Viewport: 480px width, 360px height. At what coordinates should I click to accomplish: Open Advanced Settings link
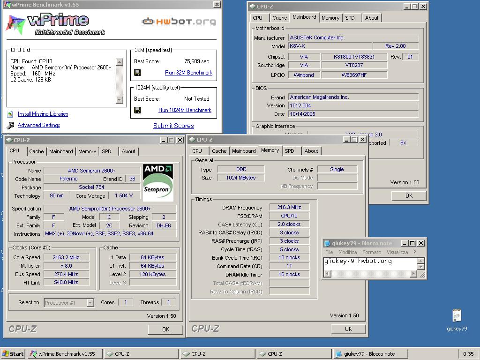coord(39,125)
